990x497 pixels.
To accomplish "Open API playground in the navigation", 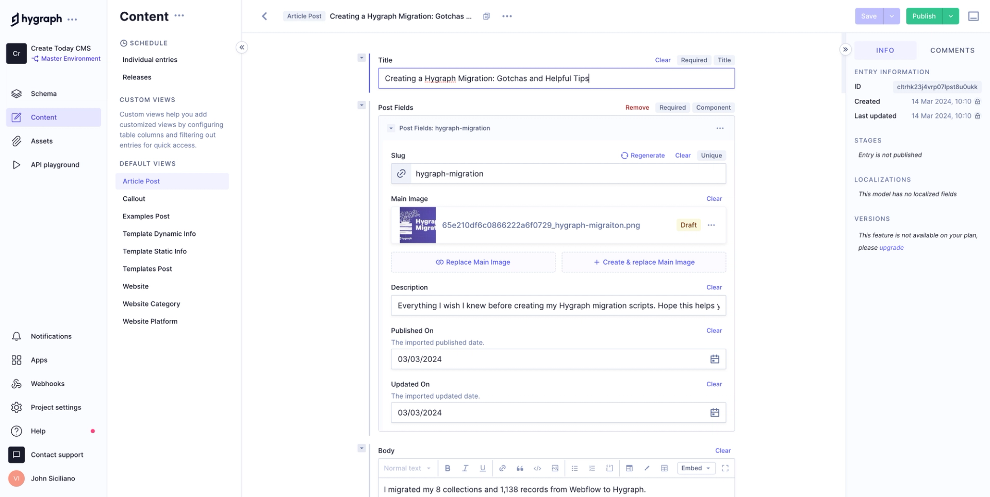I will (x=54, y=165).
